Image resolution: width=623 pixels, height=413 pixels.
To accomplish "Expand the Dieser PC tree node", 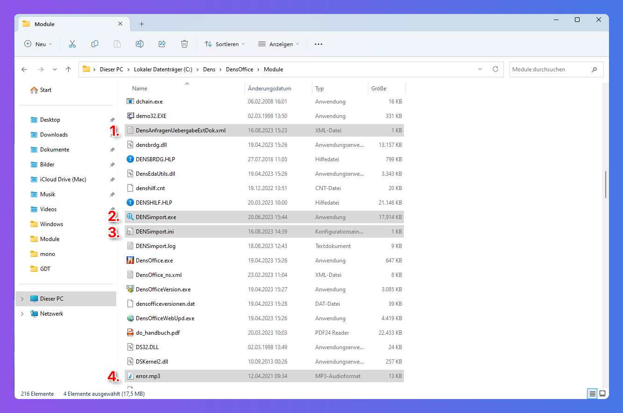I will (x=22, y=299).
